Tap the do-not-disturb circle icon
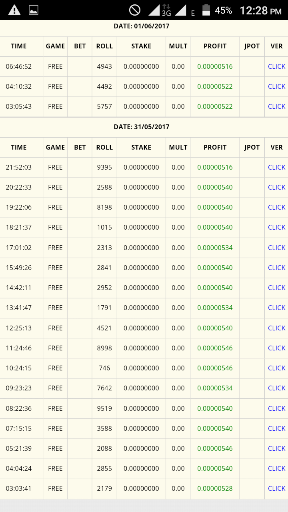 click(x=135, y=10)
